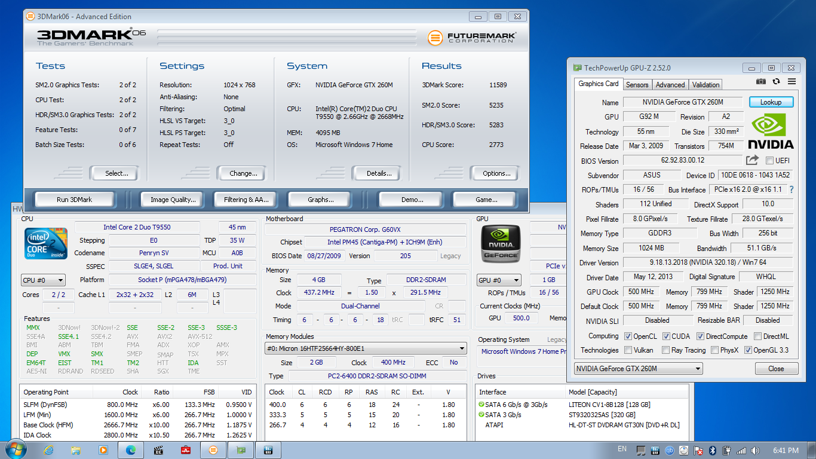Open the GeForce GTX 260M card dropdown
The height and width of the screenshot is (459, 816).
point(638,369)
